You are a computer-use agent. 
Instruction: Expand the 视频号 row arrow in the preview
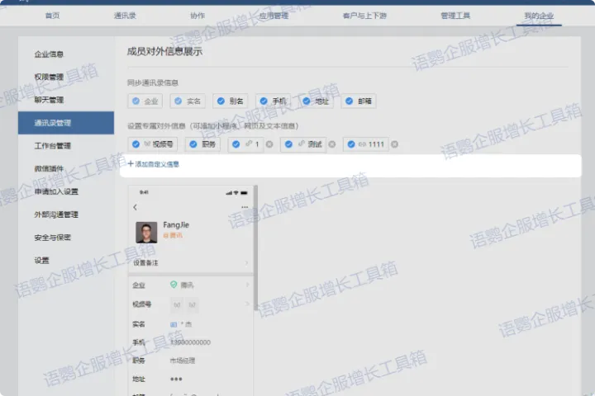click(246, 304)
